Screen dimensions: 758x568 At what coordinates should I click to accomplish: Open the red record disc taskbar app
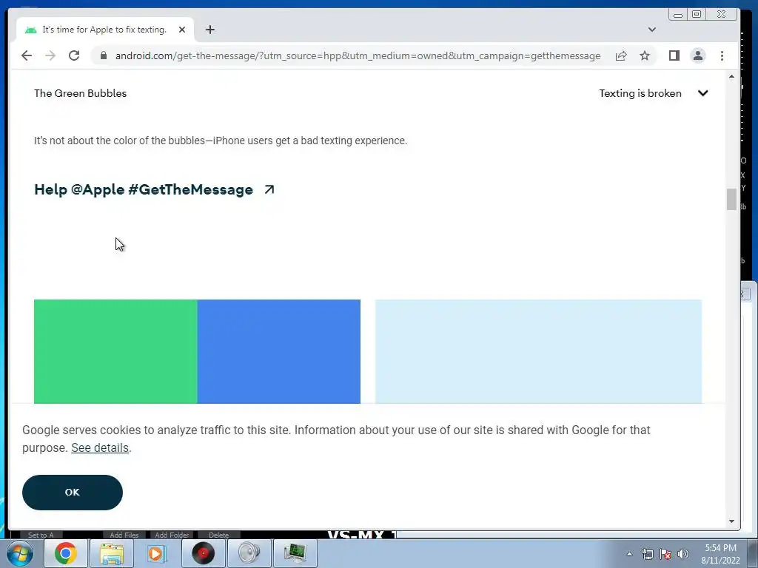click(x=203, y=553)
